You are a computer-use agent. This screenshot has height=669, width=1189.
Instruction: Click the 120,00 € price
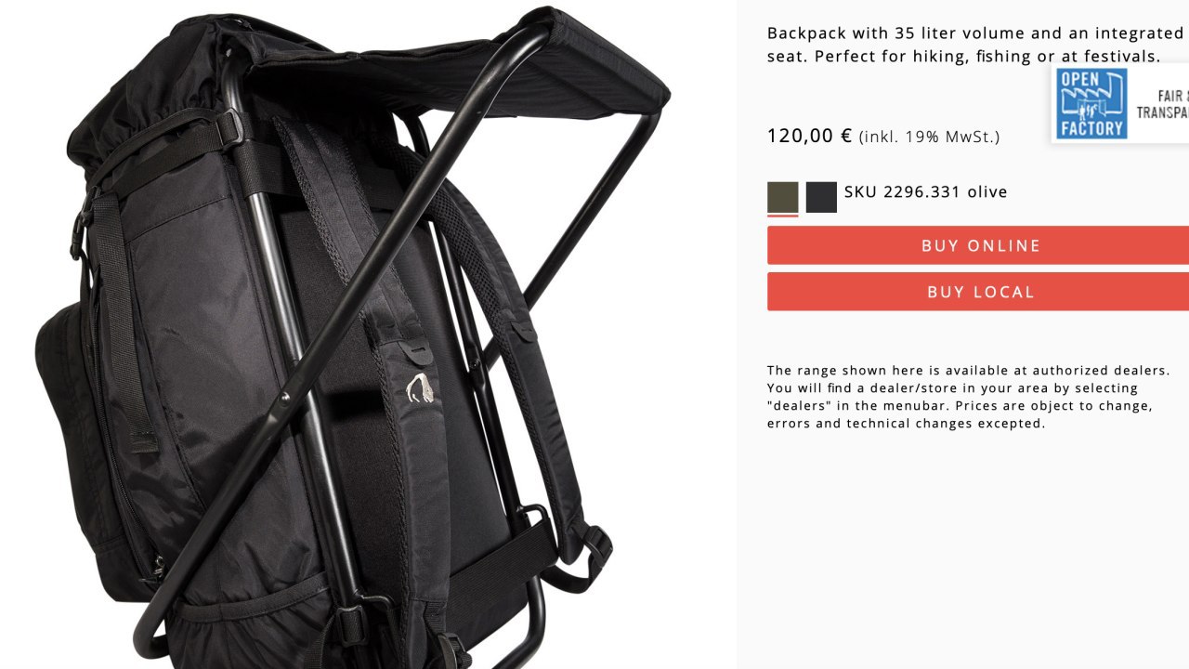pyautogui.click(x=809, y=136)
